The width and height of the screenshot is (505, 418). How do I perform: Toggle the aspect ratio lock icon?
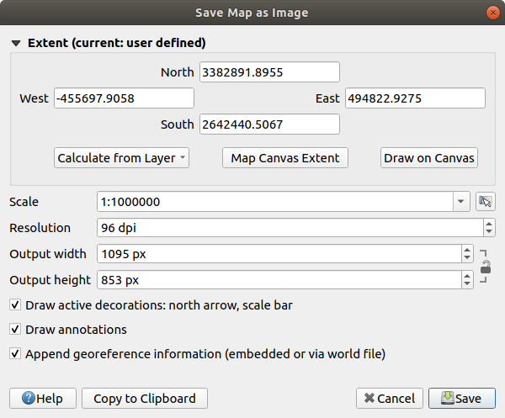coord(486,267)
